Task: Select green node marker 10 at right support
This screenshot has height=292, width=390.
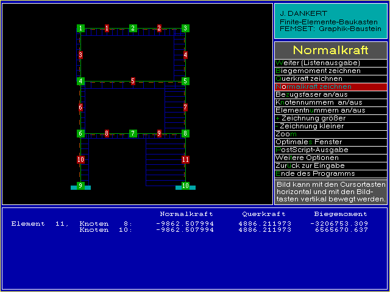Action: pos(185,186)
